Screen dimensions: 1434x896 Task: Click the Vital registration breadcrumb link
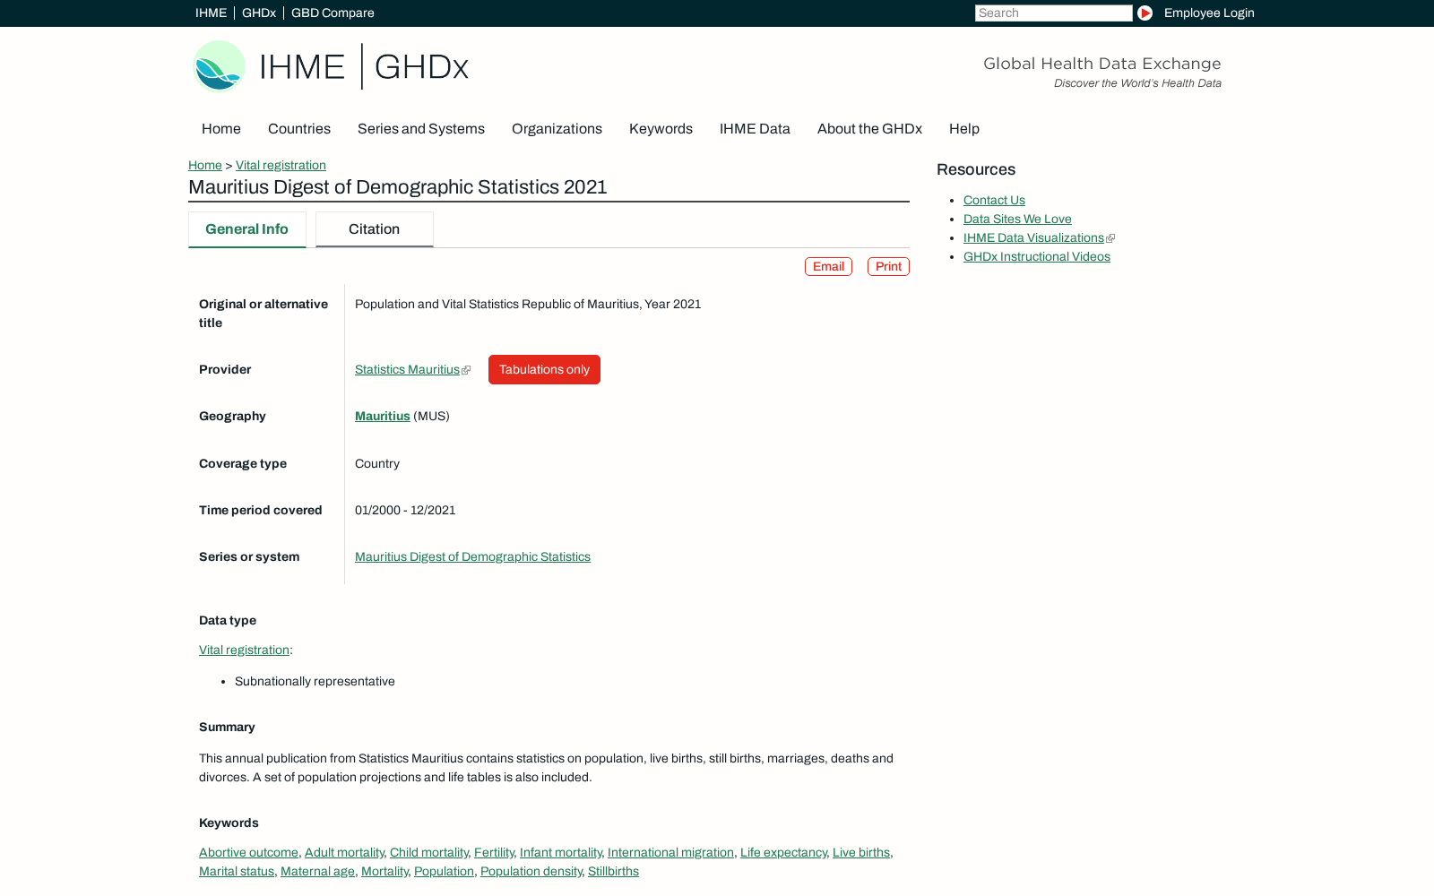[x=281, y=166]
